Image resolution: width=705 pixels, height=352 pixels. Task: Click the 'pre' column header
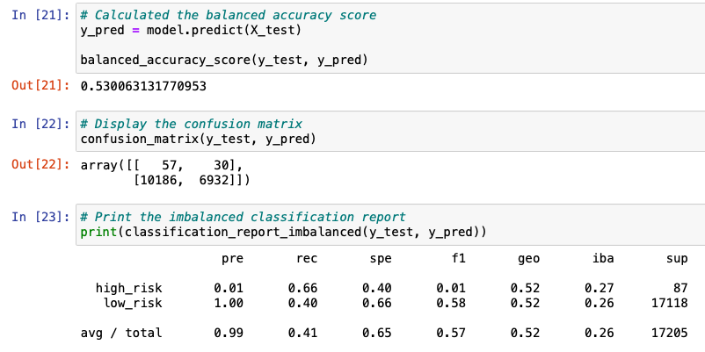pyautogui.click(x=232, y=259)
